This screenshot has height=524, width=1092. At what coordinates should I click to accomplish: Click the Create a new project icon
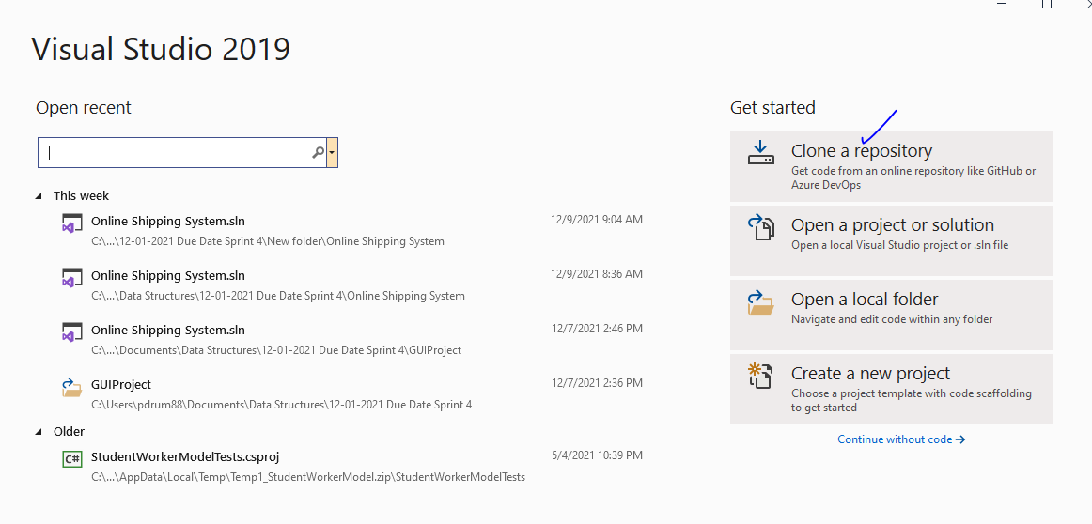pyautogui.click(x=760, y=376)
